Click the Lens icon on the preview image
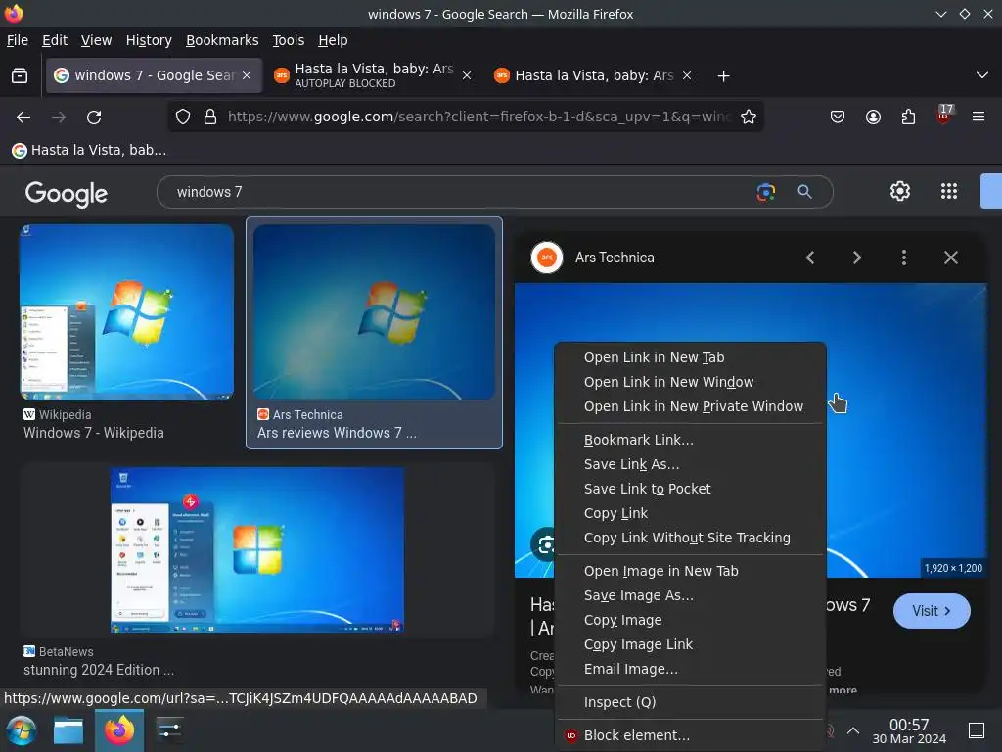The width and height of the screenshot is (1002, 752). tap(544, 544)
